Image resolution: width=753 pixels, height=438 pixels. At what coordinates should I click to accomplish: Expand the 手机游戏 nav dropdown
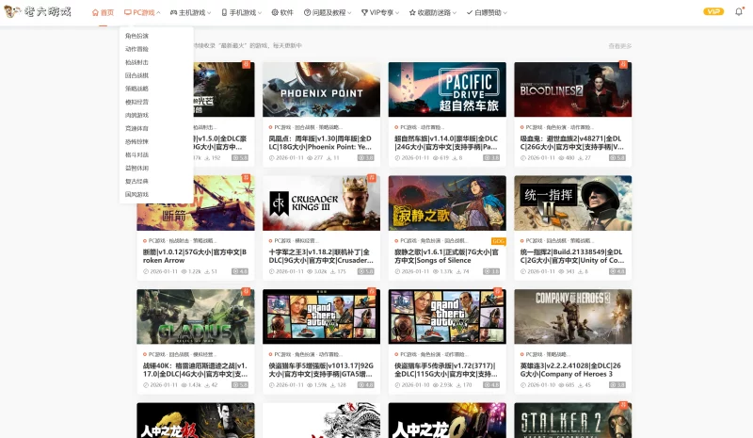(x=242, y=12)
